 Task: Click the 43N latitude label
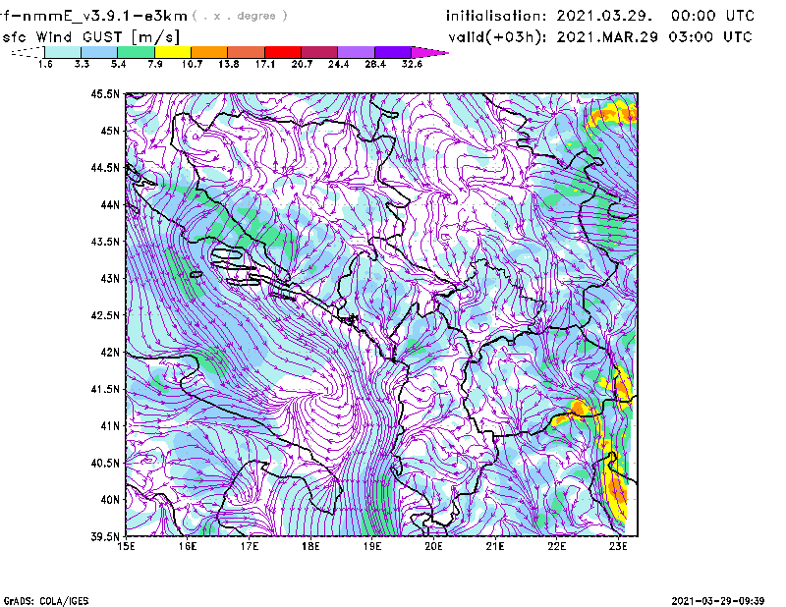(x=110, y=278)
